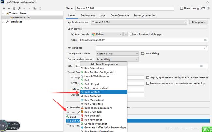Click the Configure... button
The width and height of the screenshot is (212, 132).
click(x=199, y=22)
